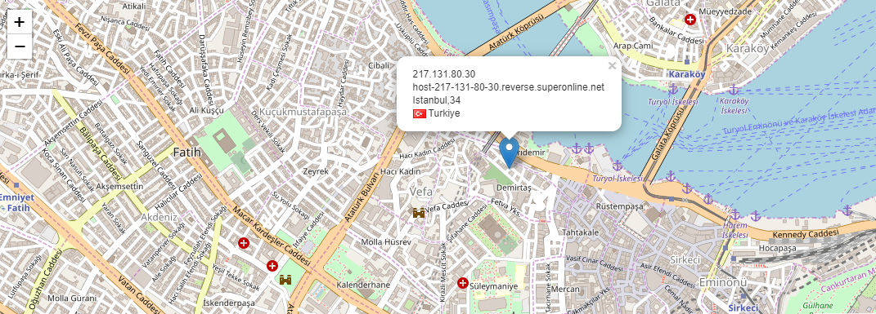Click the Sirkeci station label
876x314 pixels.
pyautogui.click(x=743, y=307)
